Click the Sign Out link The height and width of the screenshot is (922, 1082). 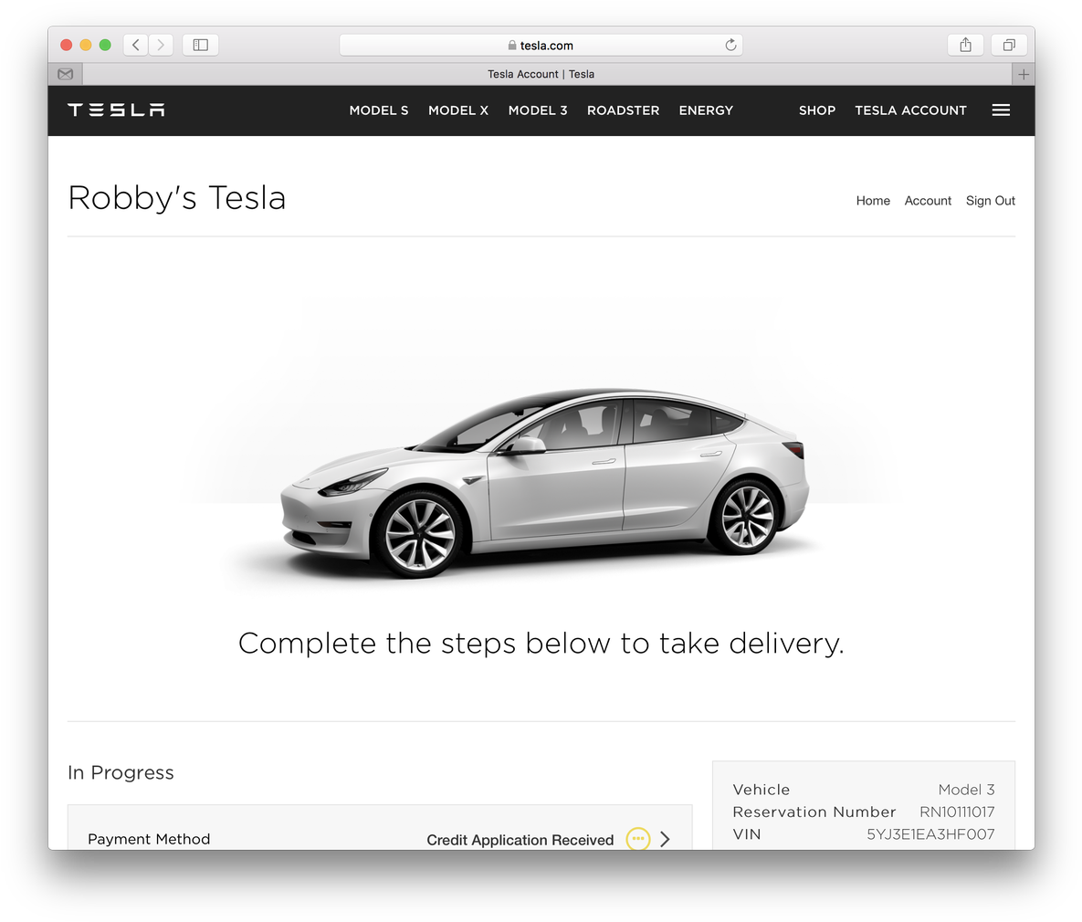click(990, 201)
